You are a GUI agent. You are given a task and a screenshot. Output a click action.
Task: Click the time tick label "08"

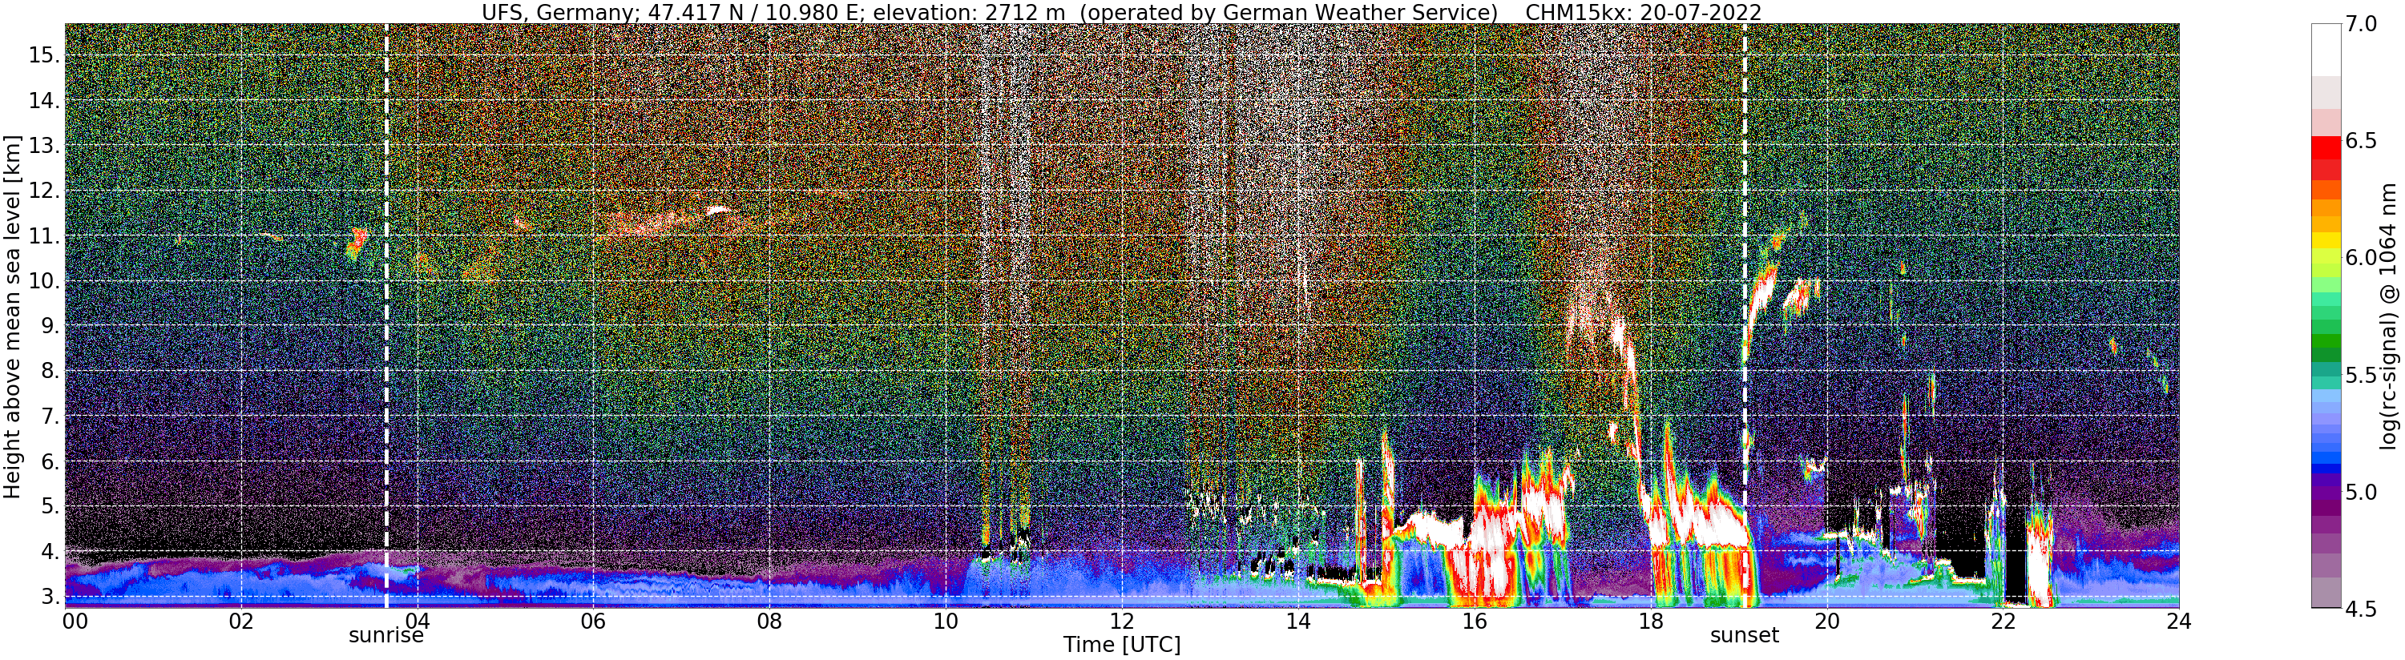click(769, 621)
